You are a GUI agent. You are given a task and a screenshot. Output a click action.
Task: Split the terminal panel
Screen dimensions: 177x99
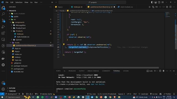coord(160,71)
